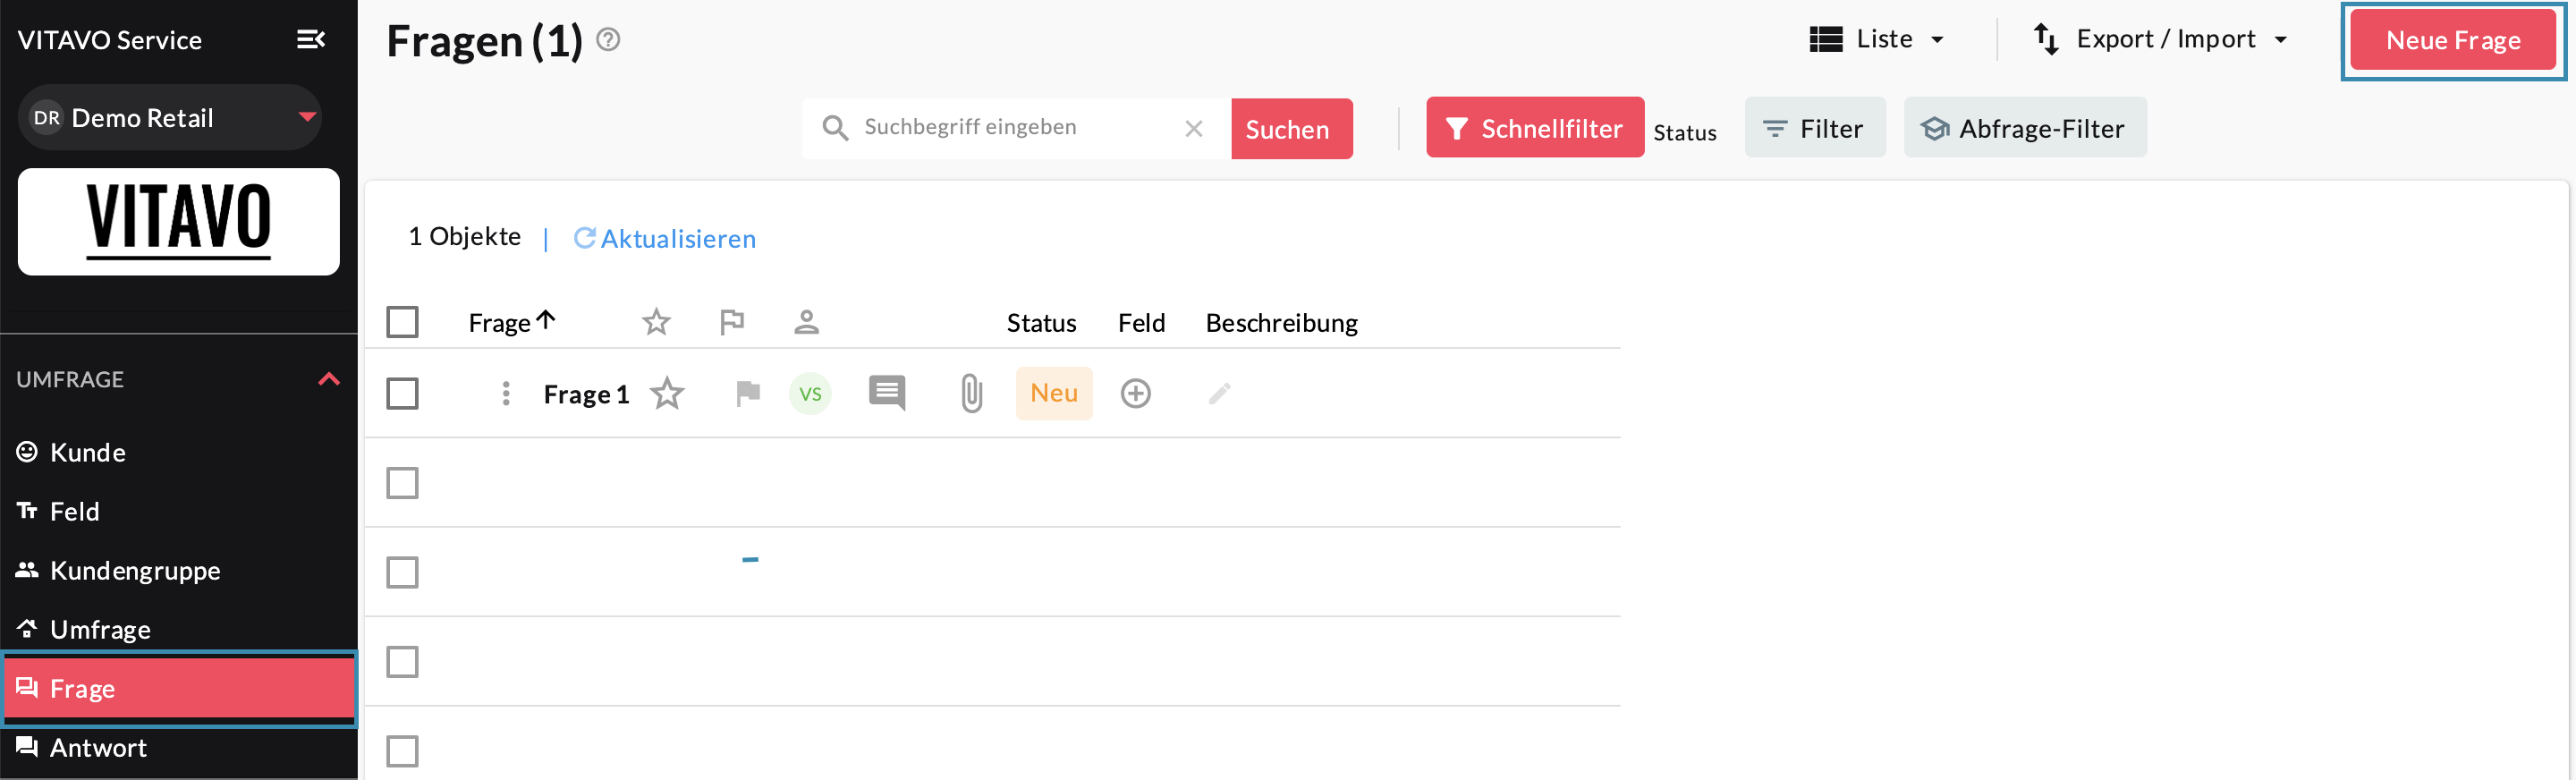
Task: Star Frage 1 as favorite
Action: point(667,394)
